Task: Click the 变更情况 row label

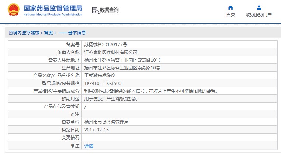Action: point(70,138)
